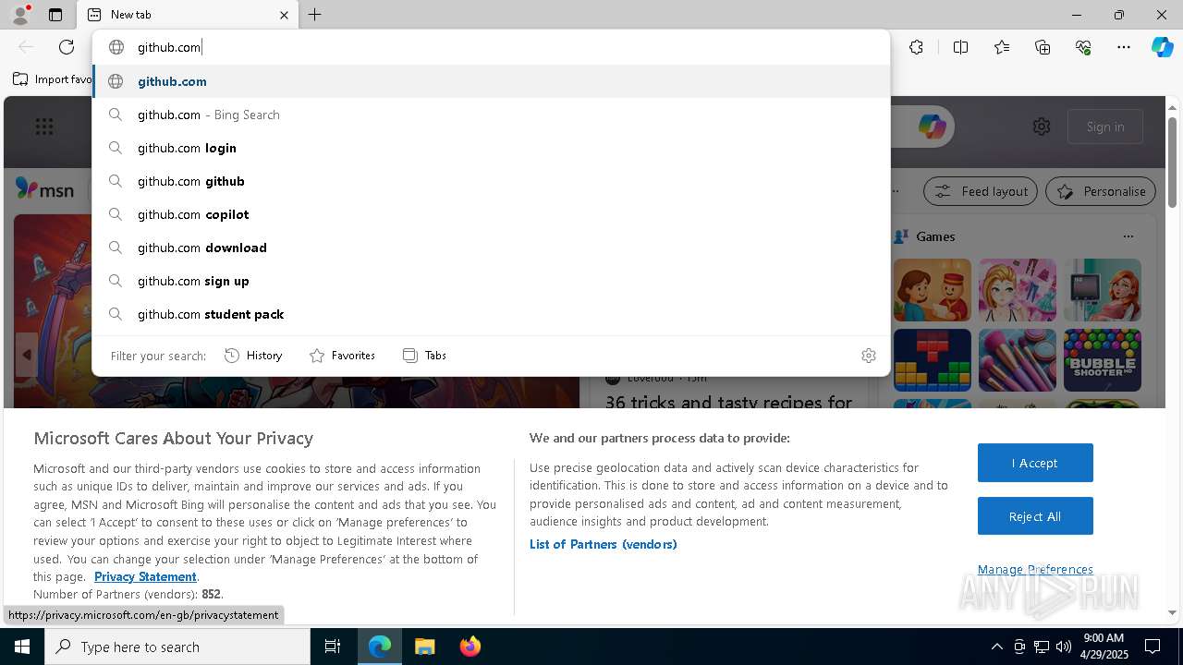Open the Feed layout options
Image resolution: width=1183 pixels, height=665 pixels.
pos(982,191)
